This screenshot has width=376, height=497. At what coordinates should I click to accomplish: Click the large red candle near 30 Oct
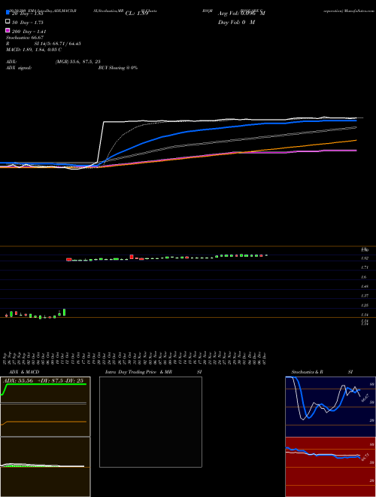(132, 257)
